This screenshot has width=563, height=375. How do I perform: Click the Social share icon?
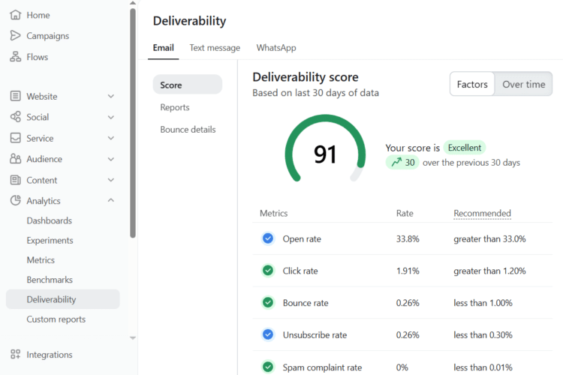16,117
